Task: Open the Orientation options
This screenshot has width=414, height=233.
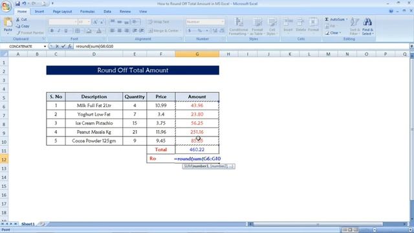Action: (135, 22)
